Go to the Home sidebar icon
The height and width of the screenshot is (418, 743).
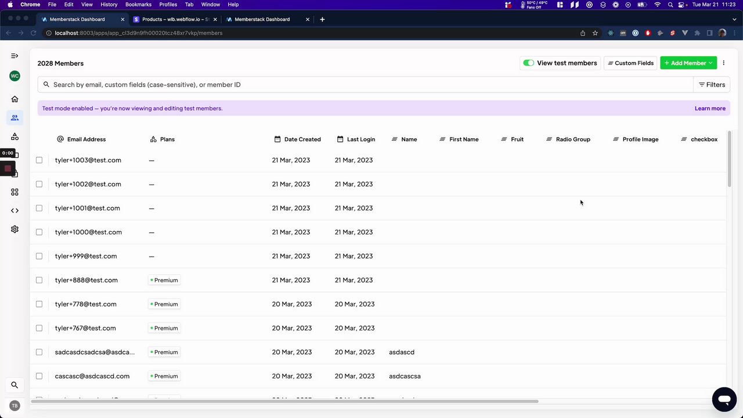point(15,99)
